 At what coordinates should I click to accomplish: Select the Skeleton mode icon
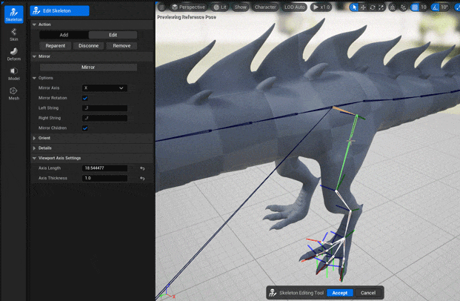pos(14,14)
